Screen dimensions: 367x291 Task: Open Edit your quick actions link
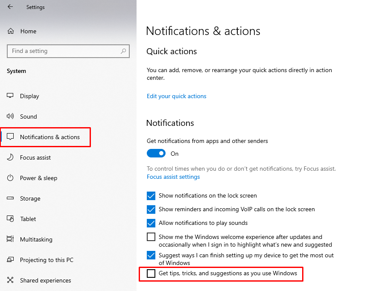point(176,96)
